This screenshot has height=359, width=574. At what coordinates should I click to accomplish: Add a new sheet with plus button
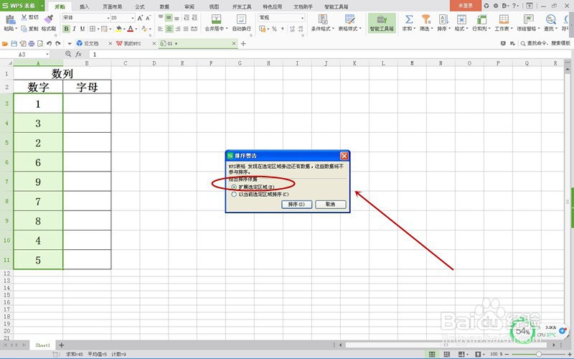point(62,345)
